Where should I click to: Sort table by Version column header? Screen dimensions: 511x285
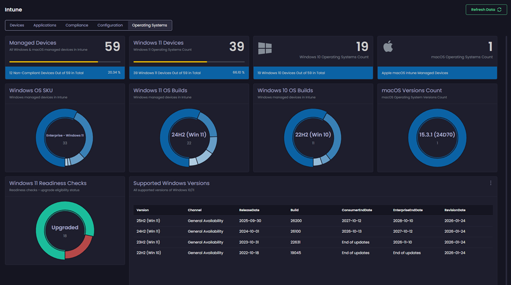point(142,210)
